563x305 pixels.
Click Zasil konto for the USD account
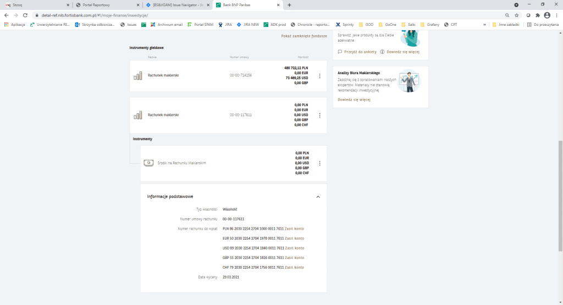(x=294, y=248)
